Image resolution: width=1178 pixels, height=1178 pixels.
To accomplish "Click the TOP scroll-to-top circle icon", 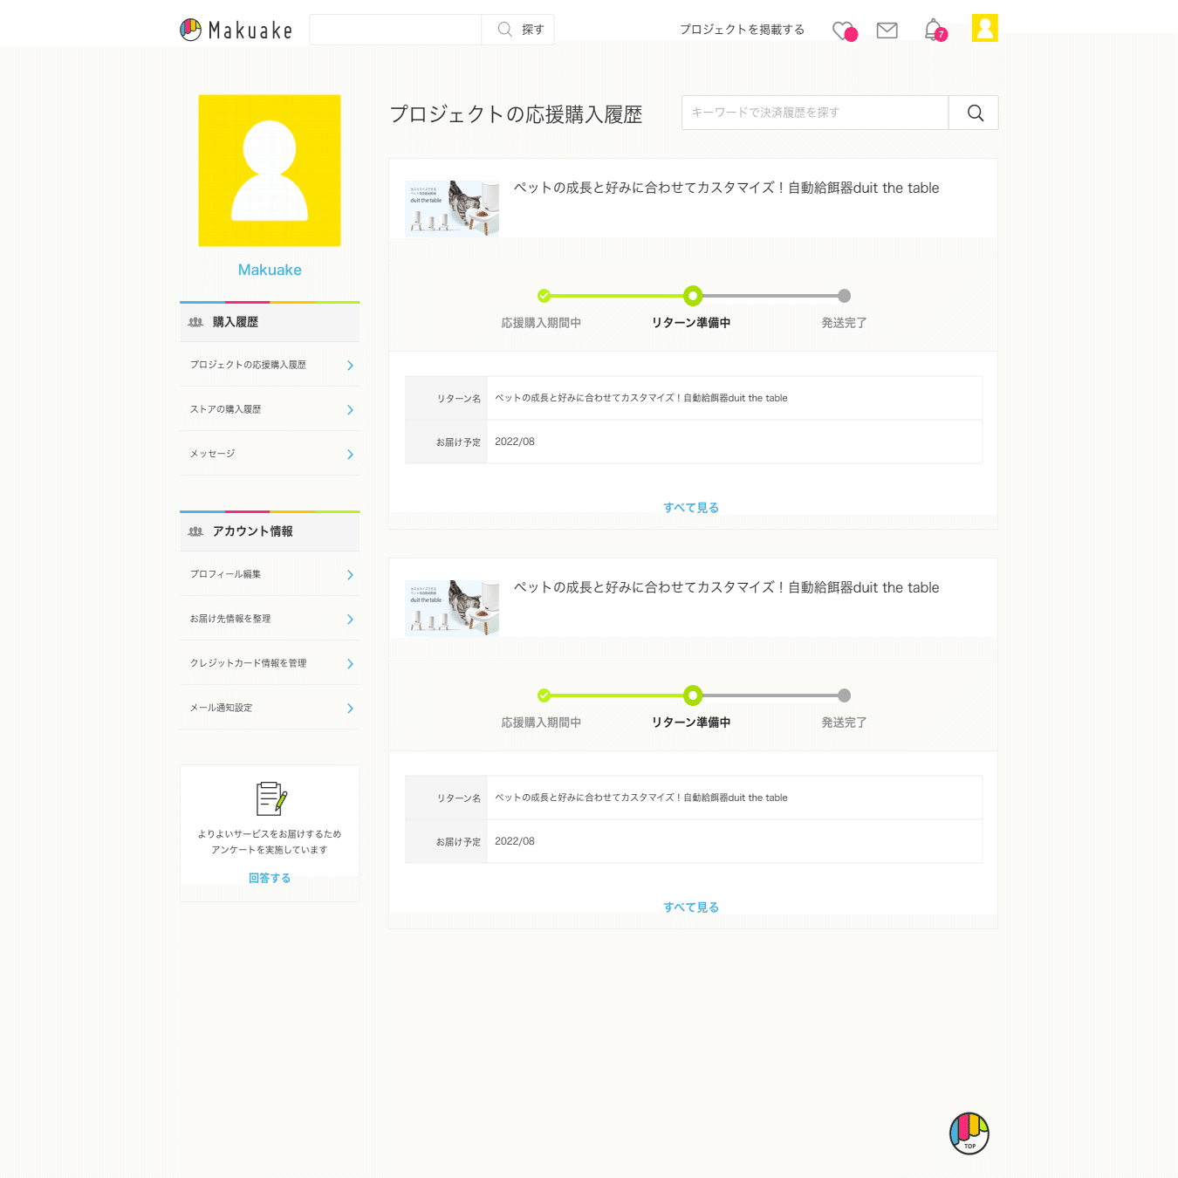I will point(968,1133).
